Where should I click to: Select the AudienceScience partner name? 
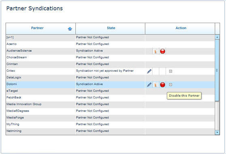[19, 51]
